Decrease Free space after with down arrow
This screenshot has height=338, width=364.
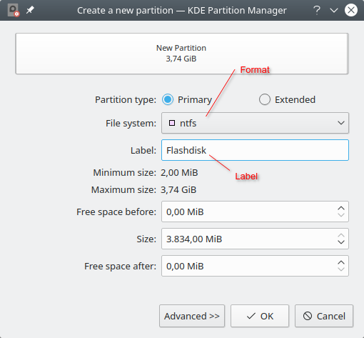341,269
